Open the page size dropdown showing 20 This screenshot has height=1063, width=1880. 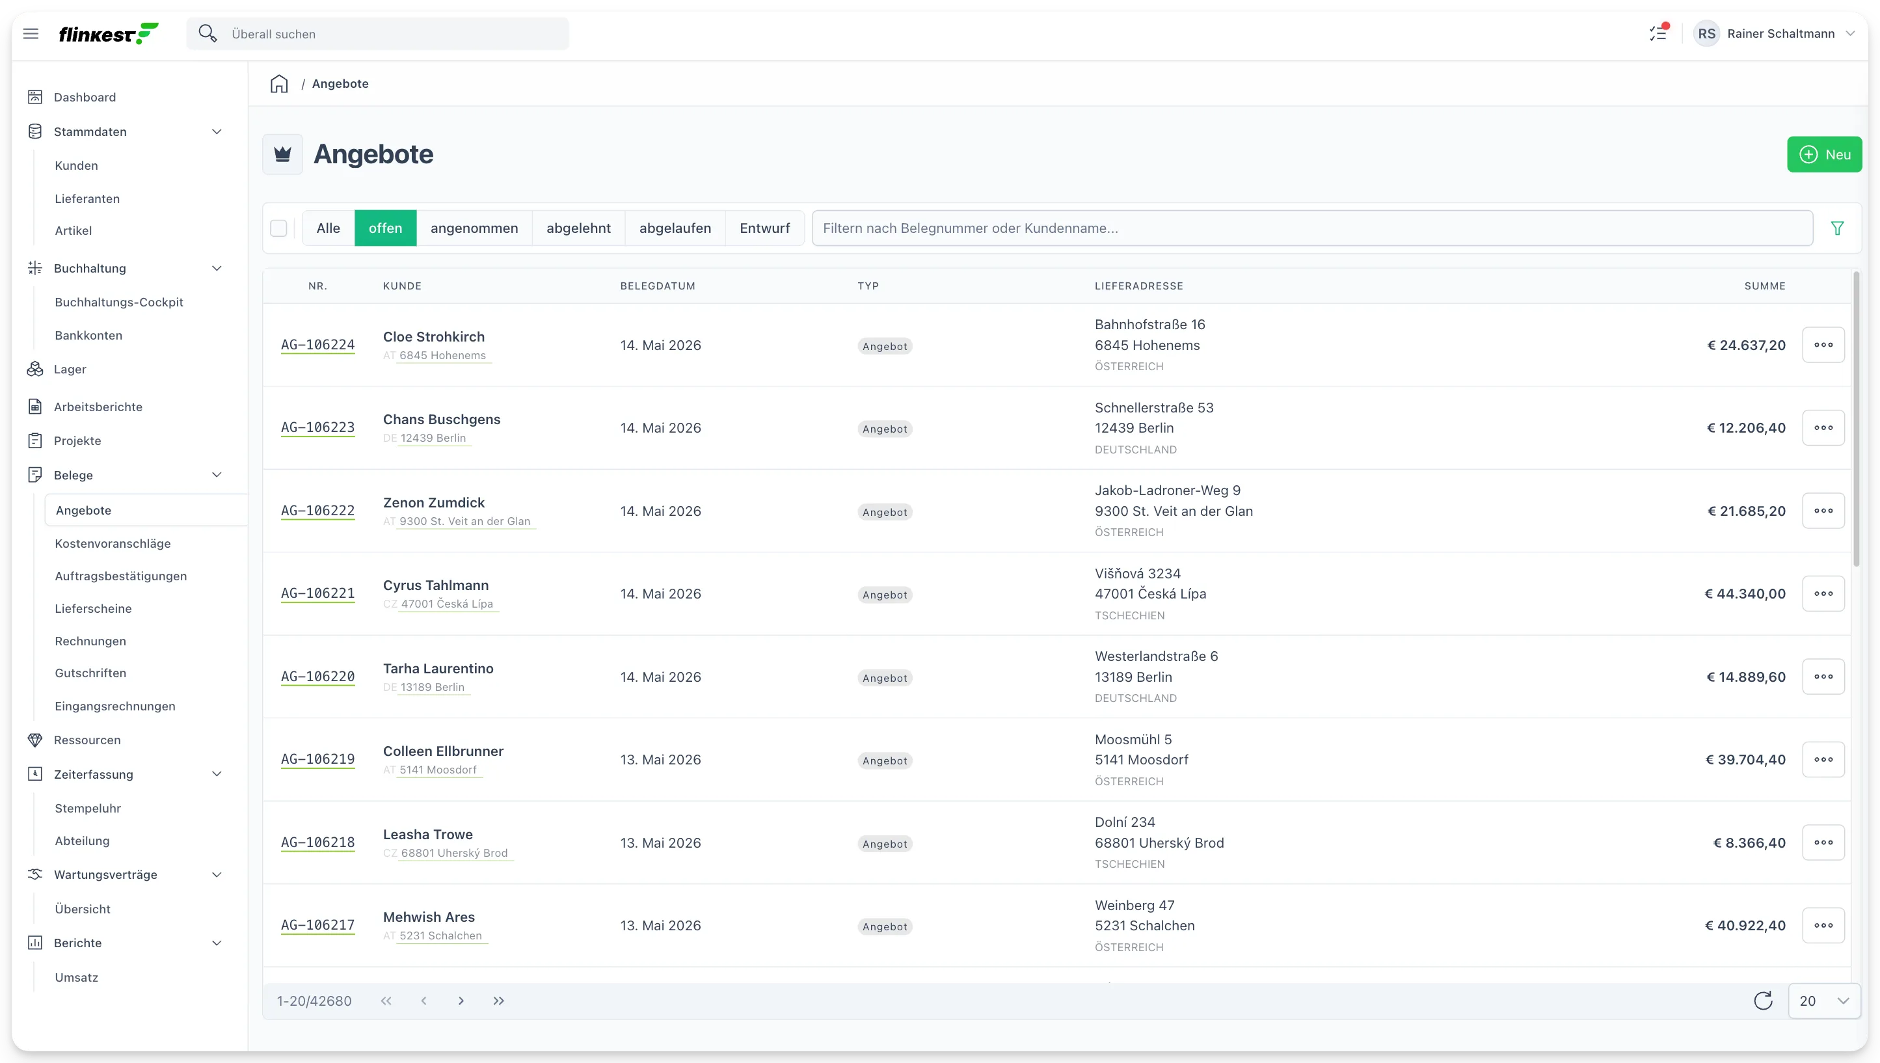tap(1824, 1001)
